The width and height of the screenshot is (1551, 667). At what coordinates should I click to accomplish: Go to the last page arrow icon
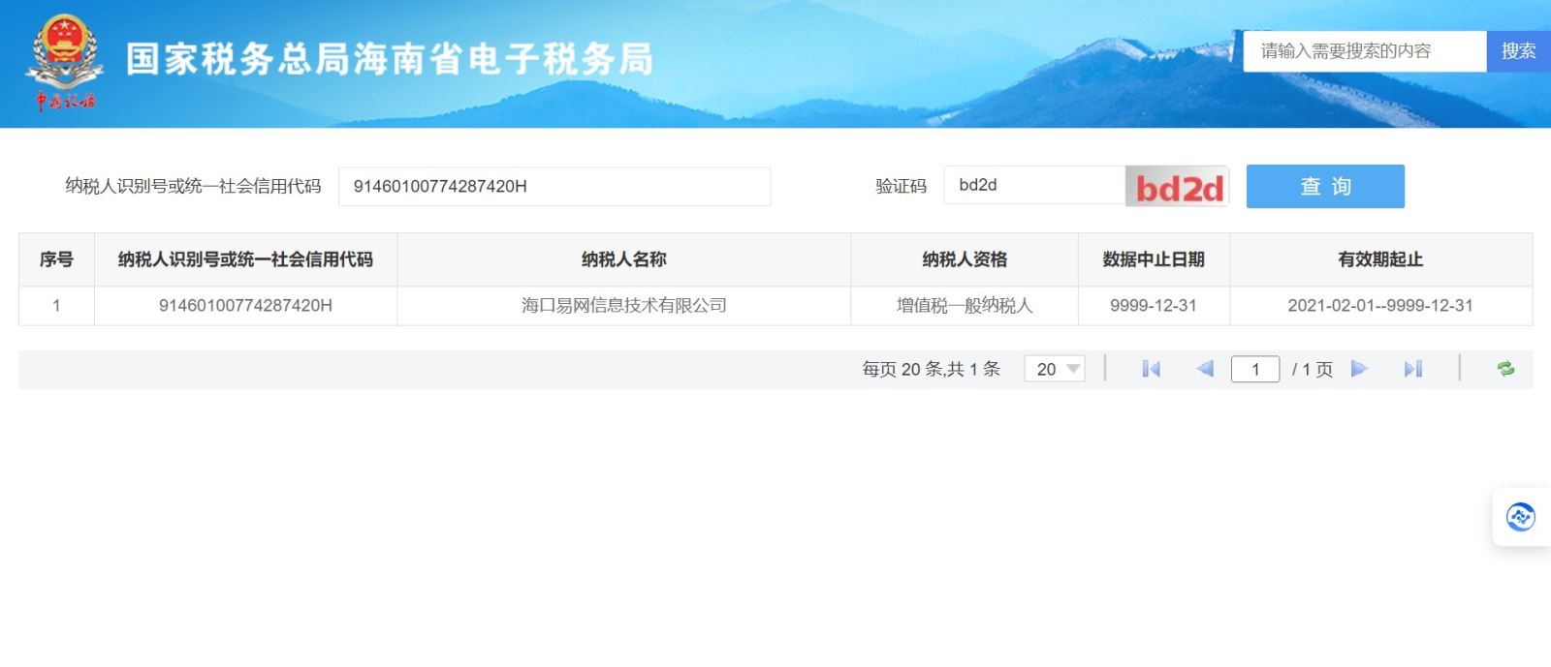tap(1413, 369)
